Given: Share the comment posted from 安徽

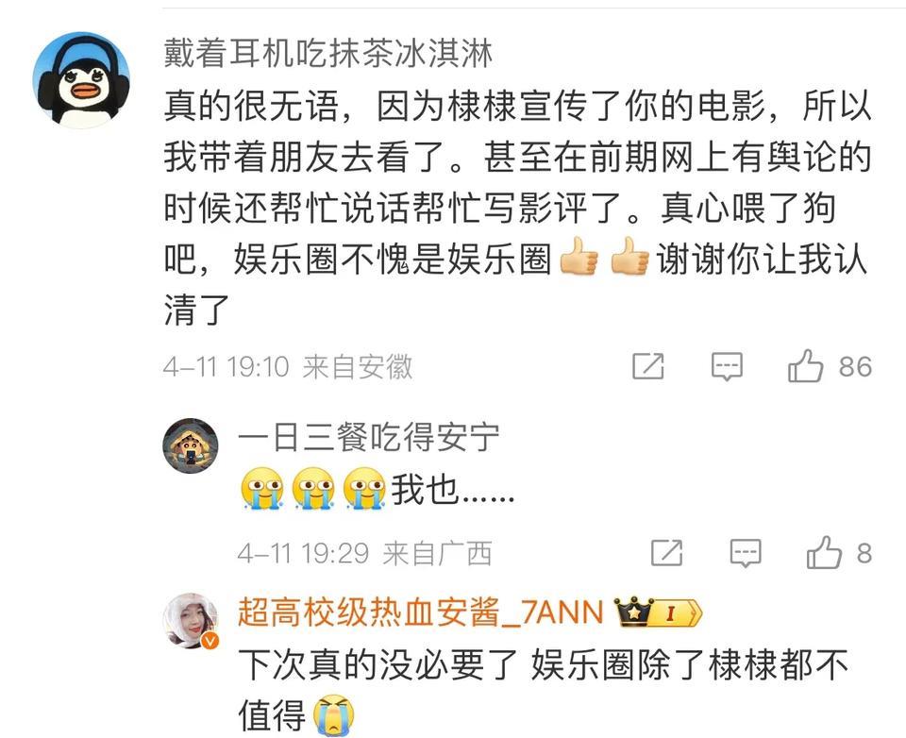Looking at the screenshot, I should click(647, 366).
